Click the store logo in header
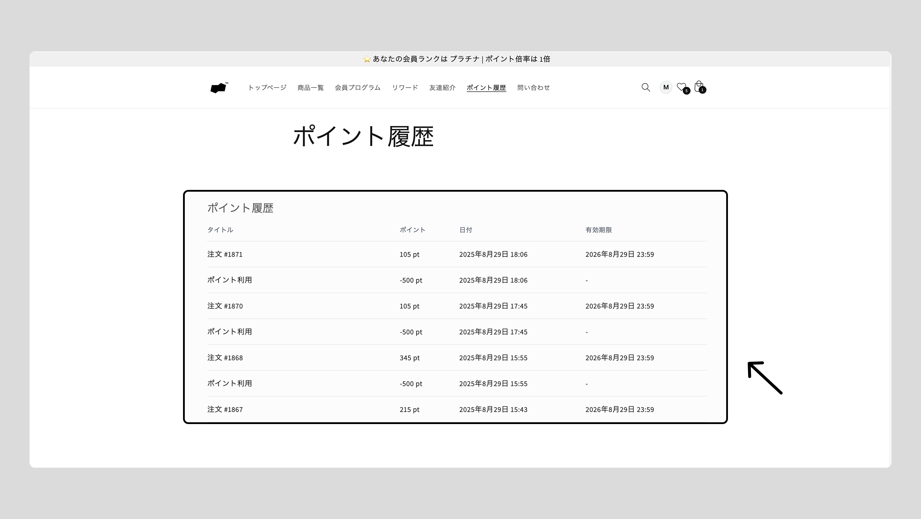 point(219,88)
